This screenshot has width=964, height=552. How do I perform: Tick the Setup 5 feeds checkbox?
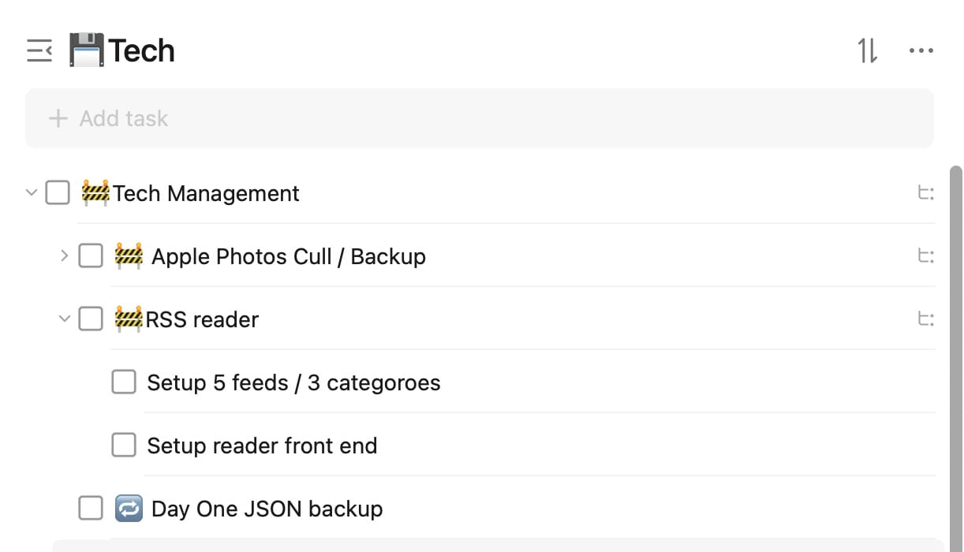tap(124, 382)
